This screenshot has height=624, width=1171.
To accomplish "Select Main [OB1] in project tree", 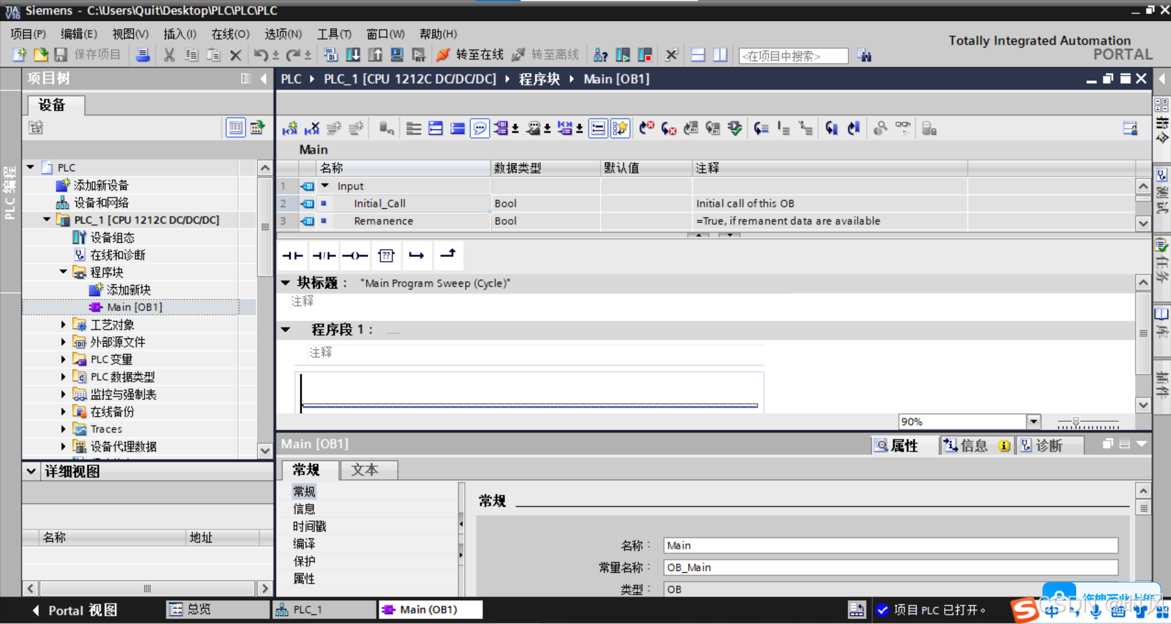I will [133, 307].
